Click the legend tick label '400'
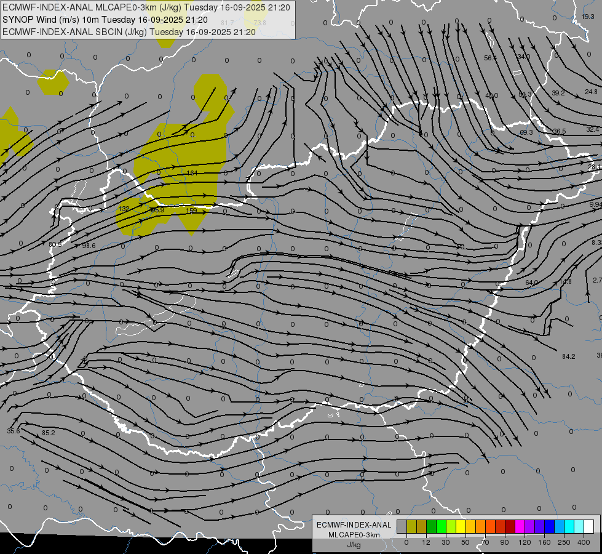The image size is (602, 554). (x=584, y=542)
